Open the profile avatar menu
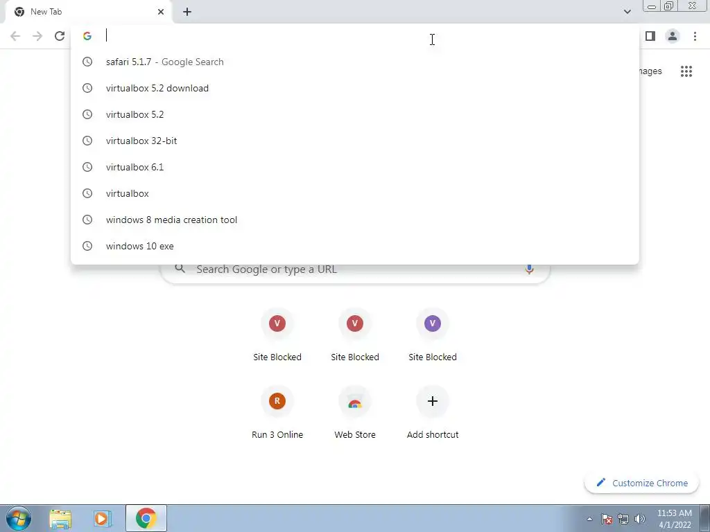 673,36
